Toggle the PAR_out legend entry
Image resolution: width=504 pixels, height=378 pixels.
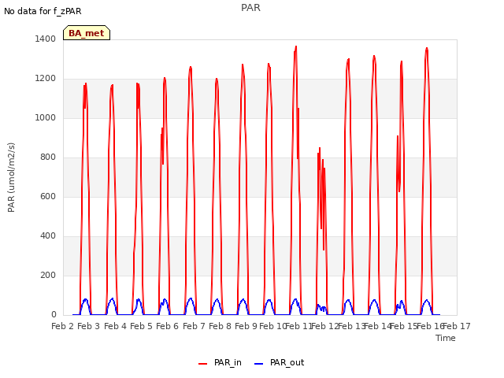click(280, 363)
